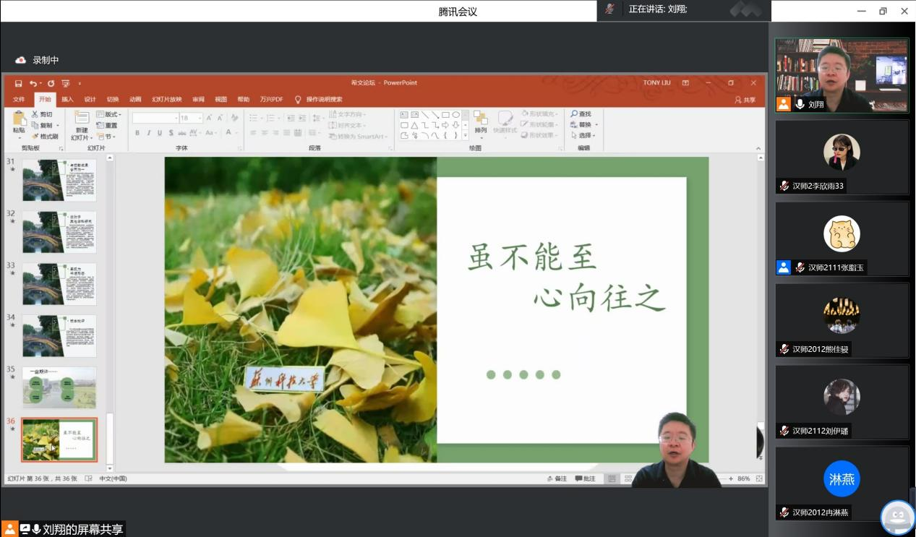
Task: Zoom in with the plus button
Action: click(730, 478)
